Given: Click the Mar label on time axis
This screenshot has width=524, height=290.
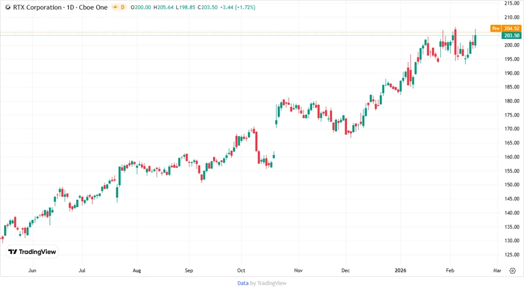Looking at the screenshot, I should 497,270.
